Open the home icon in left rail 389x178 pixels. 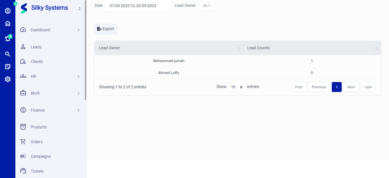click(8, 24)
